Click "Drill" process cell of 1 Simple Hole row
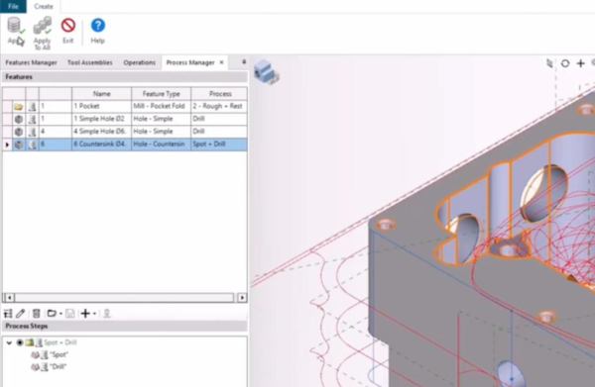Screen dimensions: 595x387 tap(219, 119)
